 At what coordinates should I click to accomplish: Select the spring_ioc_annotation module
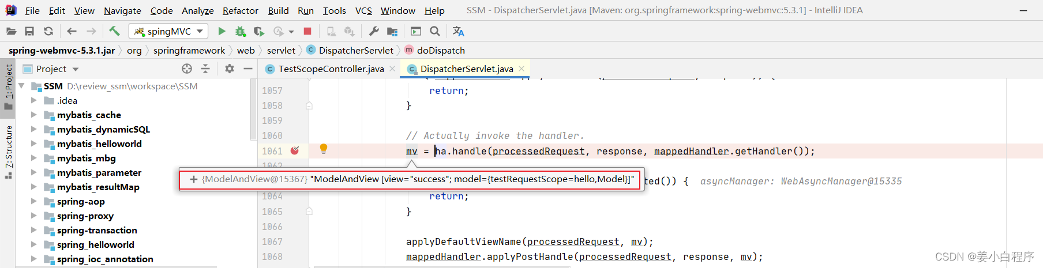(104, 259)
